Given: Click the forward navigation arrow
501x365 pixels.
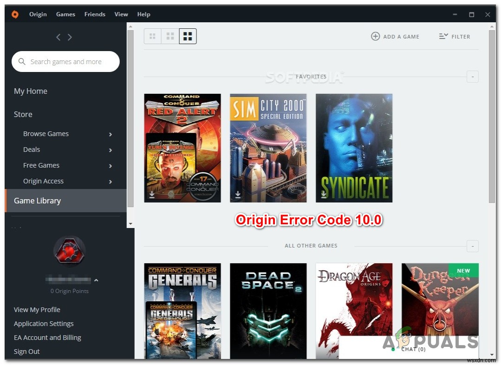Looking at the screenshot, I should 70,37.
